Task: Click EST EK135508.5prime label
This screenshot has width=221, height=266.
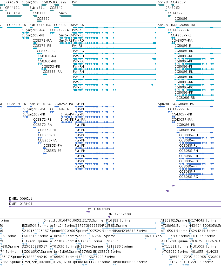Action: [107, 252]
